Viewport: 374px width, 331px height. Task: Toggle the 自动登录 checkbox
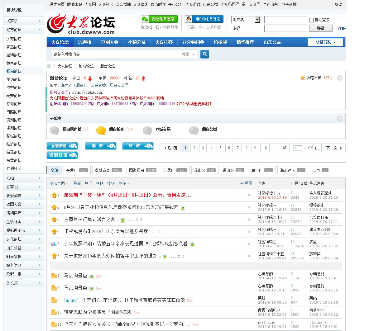coord(311,20)
